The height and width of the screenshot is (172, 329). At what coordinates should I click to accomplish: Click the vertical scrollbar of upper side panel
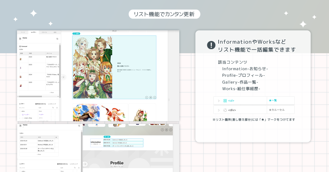[x=60, y=72]
